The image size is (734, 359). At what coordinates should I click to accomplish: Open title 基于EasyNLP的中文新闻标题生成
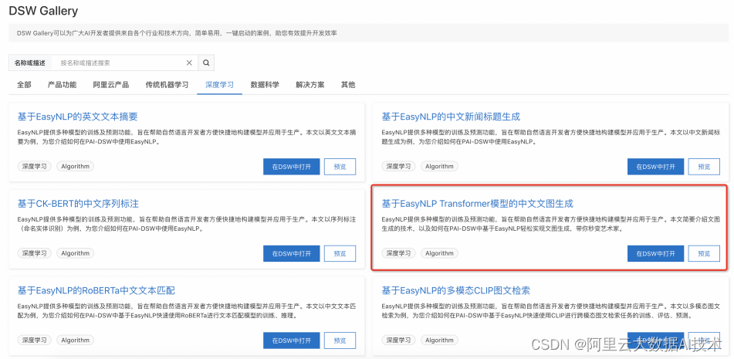(x=451, y=117)
